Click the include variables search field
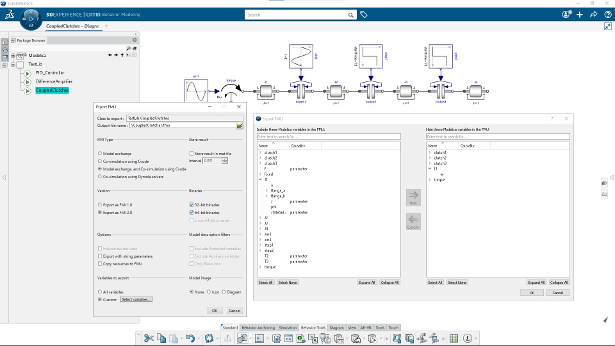 [x=329, y=136]
